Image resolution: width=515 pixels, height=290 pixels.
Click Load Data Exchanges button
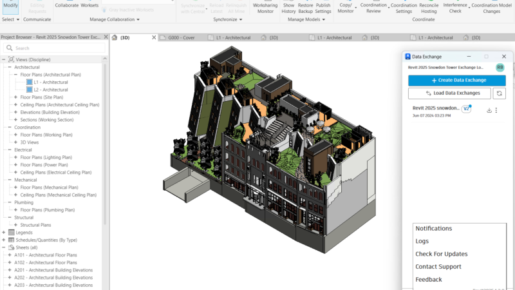(x=449, y=93)
